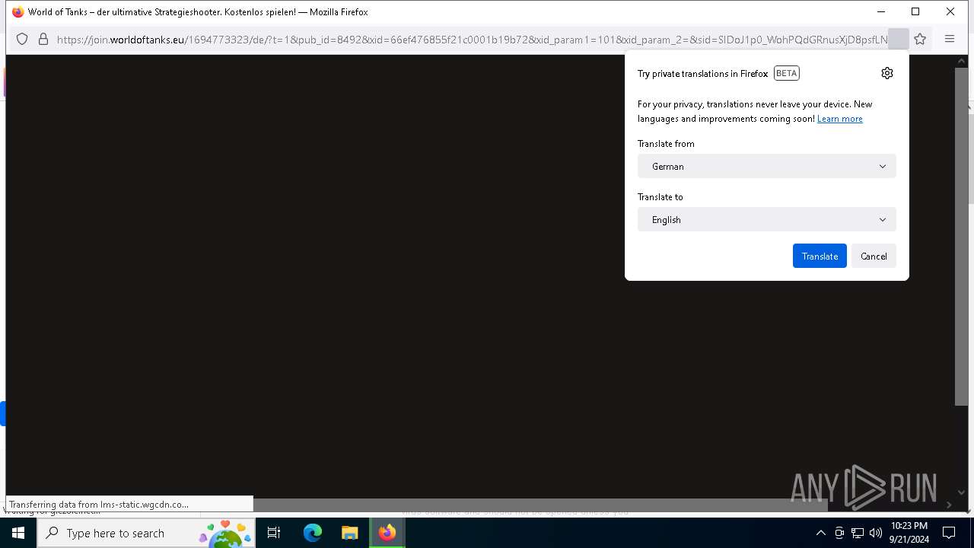Click the tracking protection shield icon
This screenshot has width=974, height=548.
click(x=22, y=39)
